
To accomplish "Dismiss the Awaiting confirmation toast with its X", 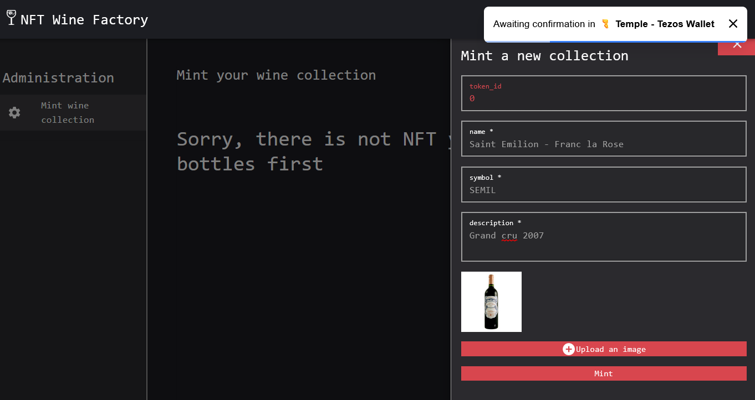I will point(733,24).
